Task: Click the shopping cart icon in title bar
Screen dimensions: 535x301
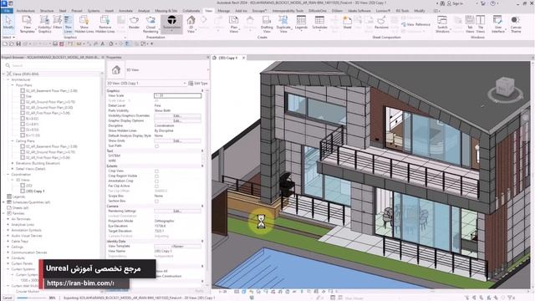Action: (483, 3)
